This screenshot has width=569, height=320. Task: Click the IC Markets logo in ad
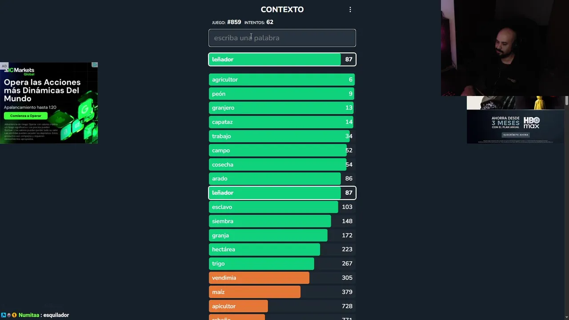click(20, 71)
